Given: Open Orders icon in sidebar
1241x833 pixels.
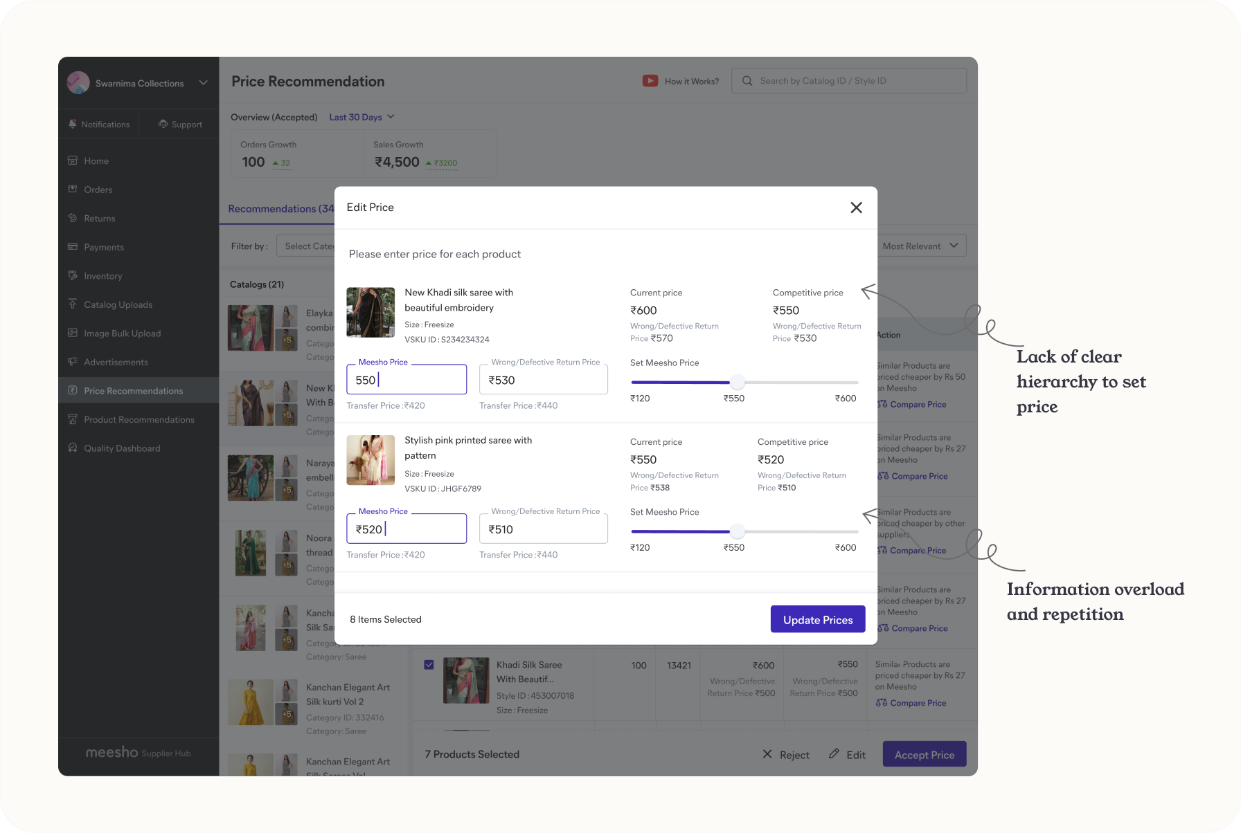Looking at the screenshot, I should point(73,189).
